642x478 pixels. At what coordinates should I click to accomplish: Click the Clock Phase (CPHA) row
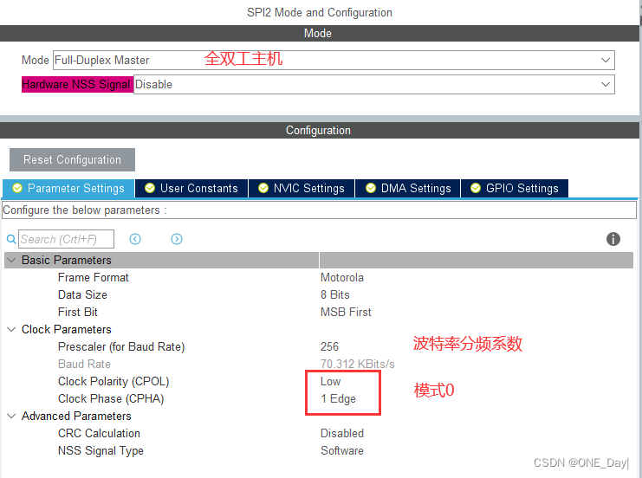(319, 398)
